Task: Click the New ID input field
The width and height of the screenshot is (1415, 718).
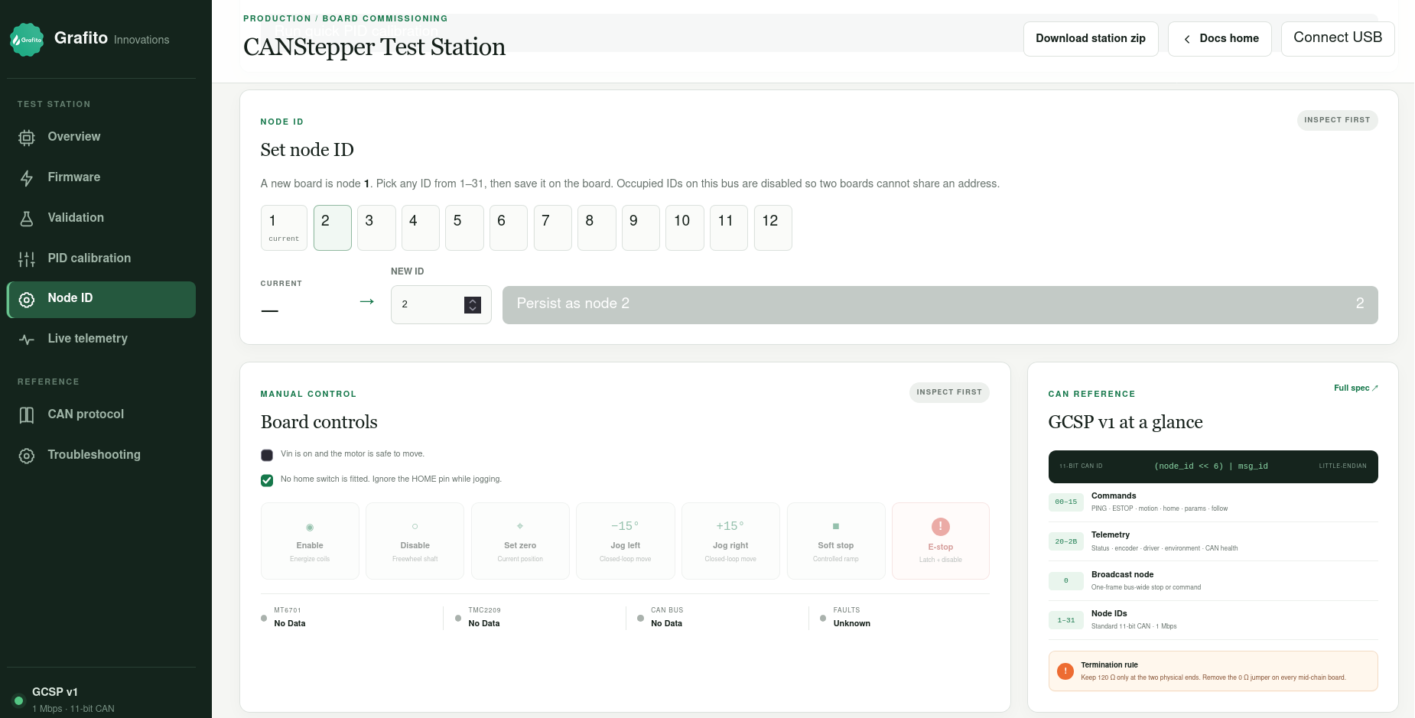Action: pos(441,304)
